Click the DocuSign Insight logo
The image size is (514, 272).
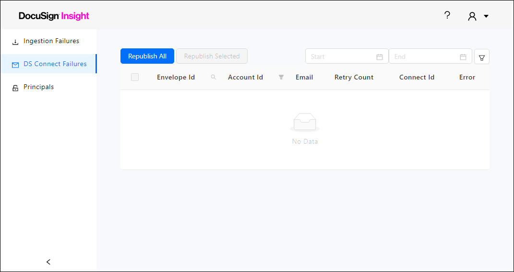(54, 16)
